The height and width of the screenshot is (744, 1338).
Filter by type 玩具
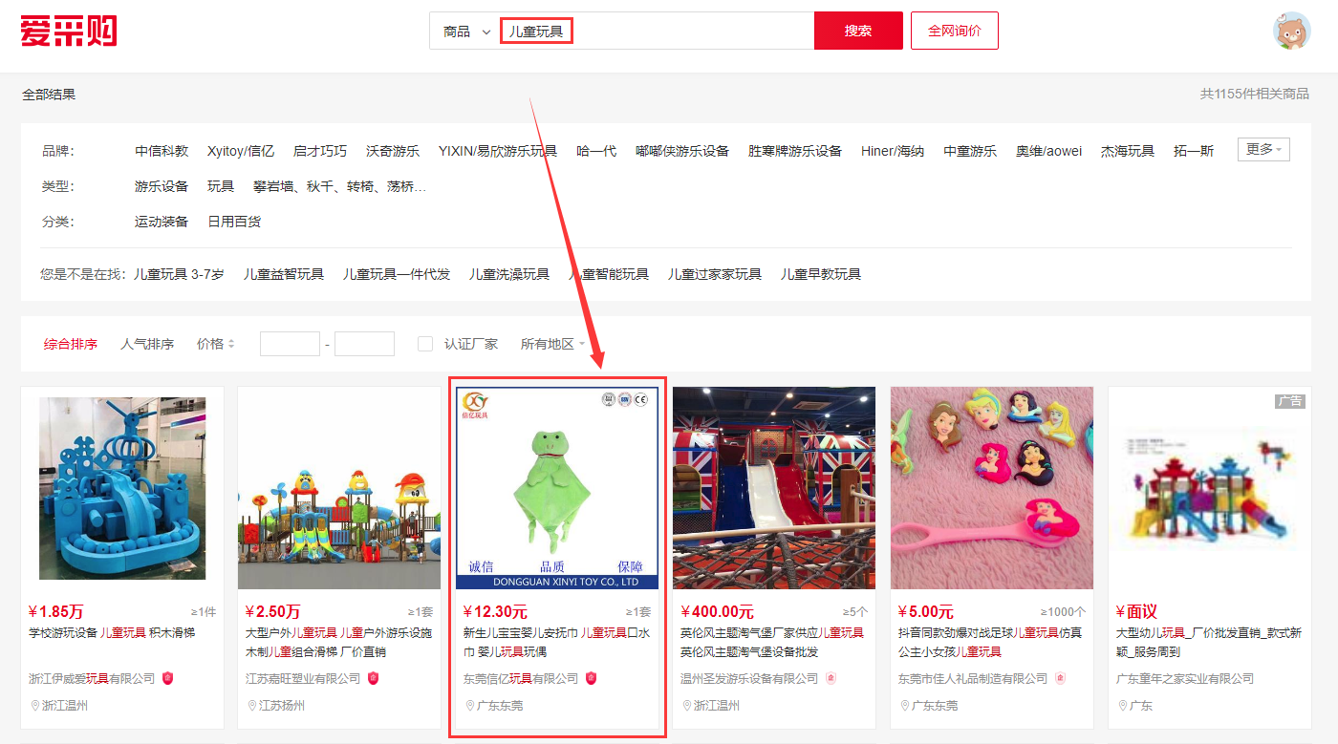coord(221,186)
